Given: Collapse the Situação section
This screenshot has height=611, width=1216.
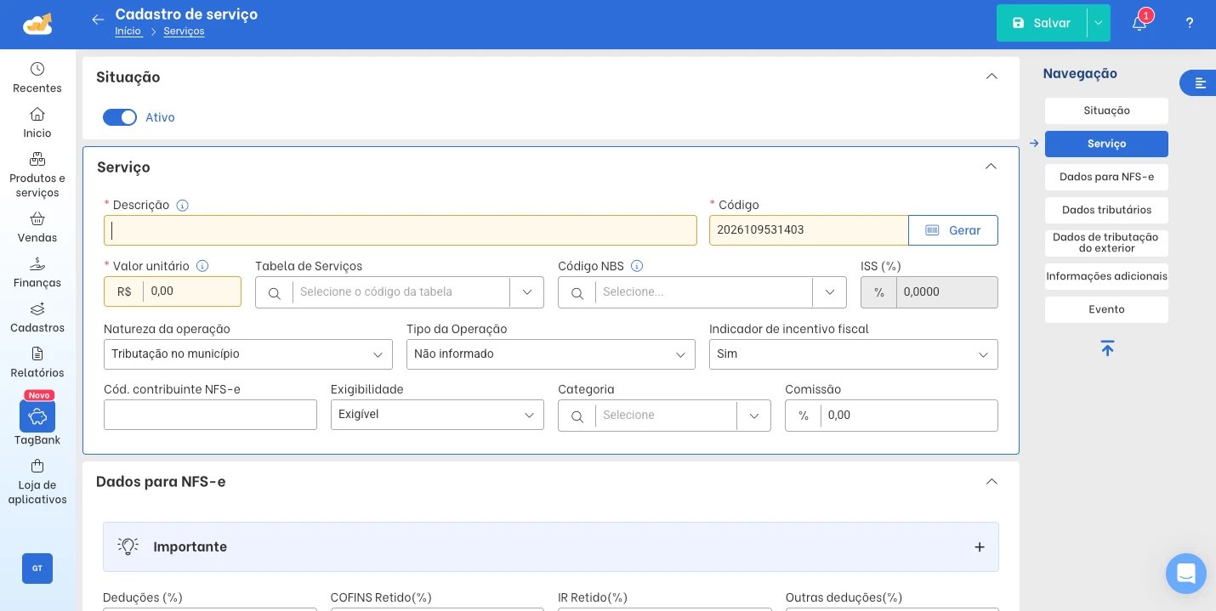Looking at the screenshot, I should 992,76.
